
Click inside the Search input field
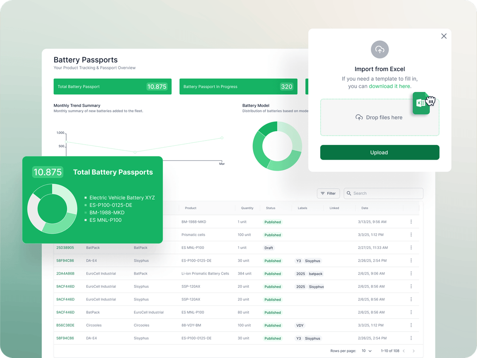click(x=383, y=193)
